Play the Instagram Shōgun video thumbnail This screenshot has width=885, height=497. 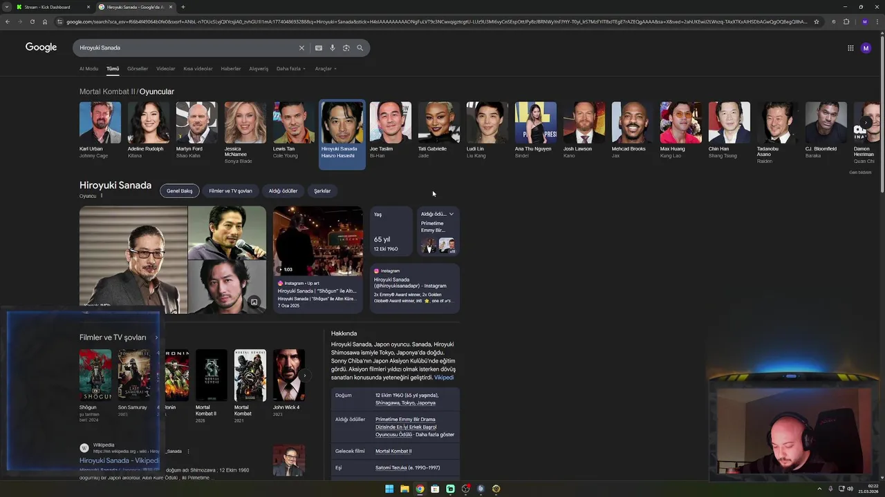[x=318, y=240]
